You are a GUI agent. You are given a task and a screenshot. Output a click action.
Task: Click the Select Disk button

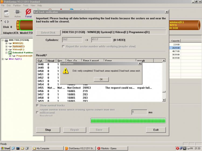click(48, 33)
